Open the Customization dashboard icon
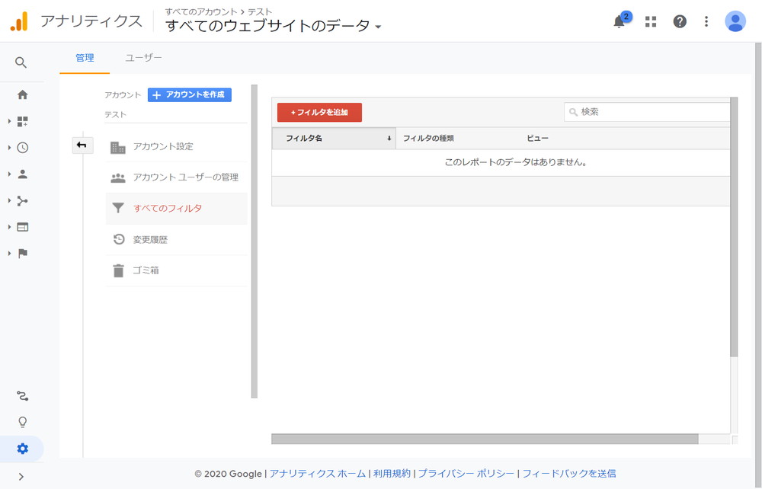This screenshot has height=489, width=762. (x=22, y=121)
